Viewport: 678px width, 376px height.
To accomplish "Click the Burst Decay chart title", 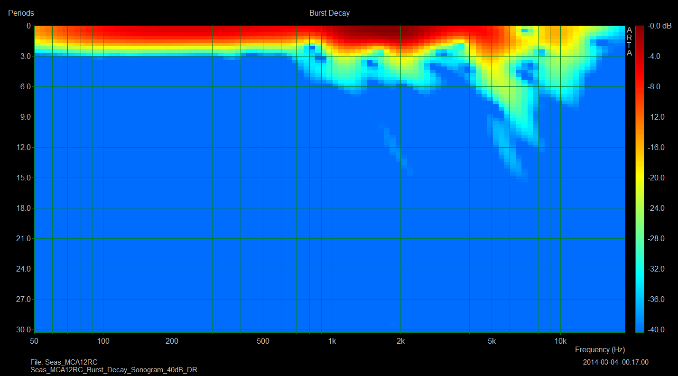I will pyautogui.click(x=329, y=13).
